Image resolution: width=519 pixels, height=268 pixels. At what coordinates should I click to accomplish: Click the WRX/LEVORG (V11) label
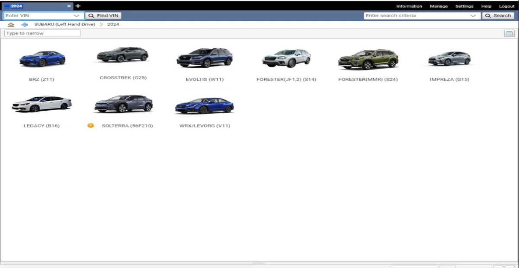point(205,126)
